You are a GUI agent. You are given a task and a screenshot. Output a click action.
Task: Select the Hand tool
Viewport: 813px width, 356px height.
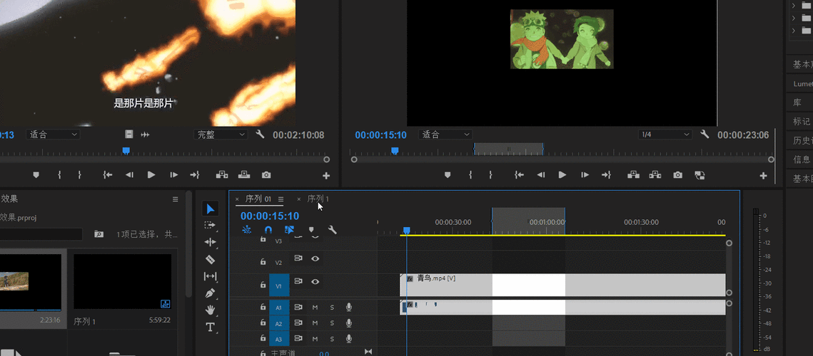tap(210, 310)
